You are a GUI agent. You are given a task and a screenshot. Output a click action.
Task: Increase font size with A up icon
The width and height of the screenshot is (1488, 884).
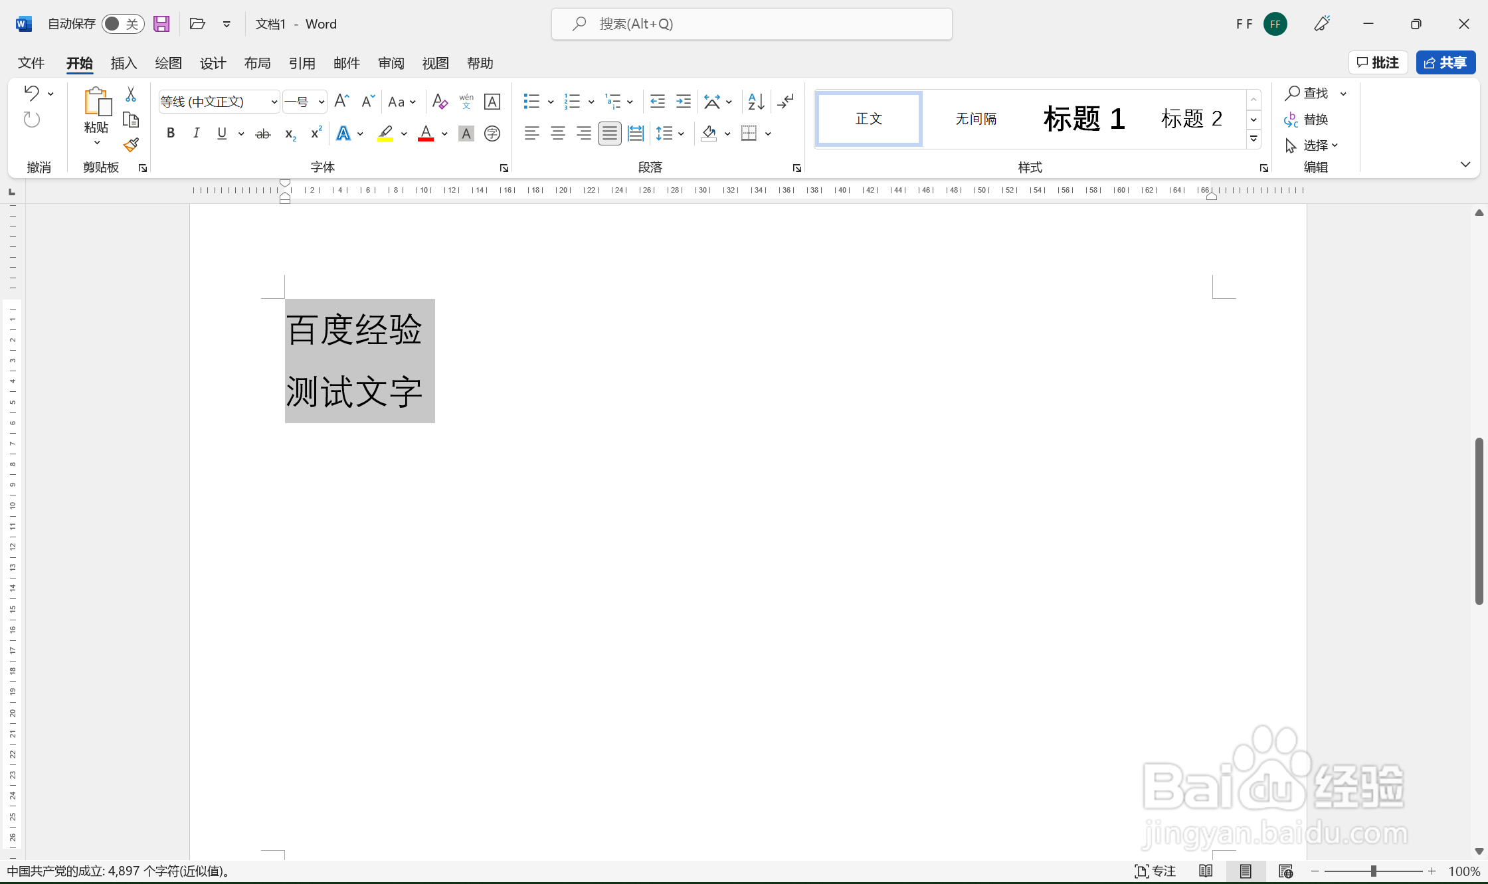coord(341,101)
